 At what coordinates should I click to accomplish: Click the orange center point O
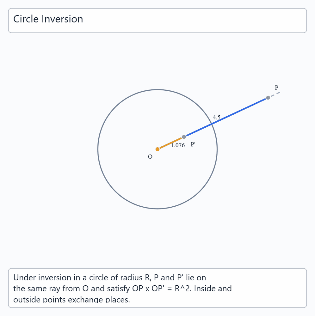[157, 149]
